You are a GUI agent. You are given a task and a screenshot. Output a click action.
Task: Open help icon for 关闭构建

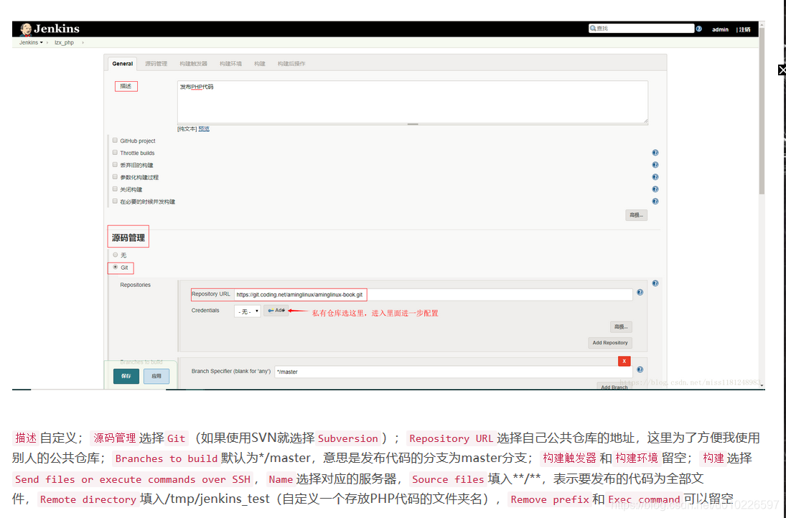click(655, 189)
